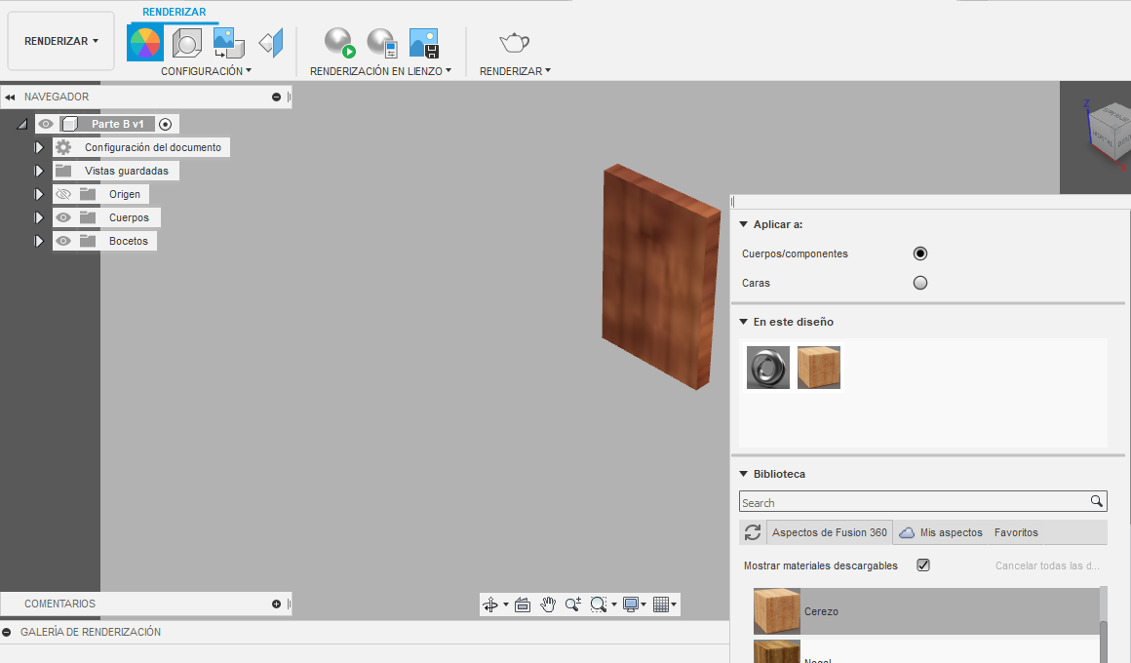Select the Cuerpos/componentes radio option
1131x663 pixels.
pos(919,253)
